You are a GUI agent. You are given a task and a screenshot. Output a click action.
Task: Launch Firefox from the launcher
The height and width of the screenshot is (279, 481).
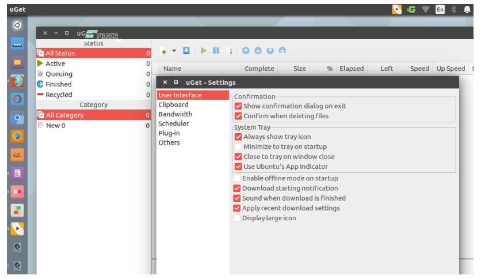17,81
